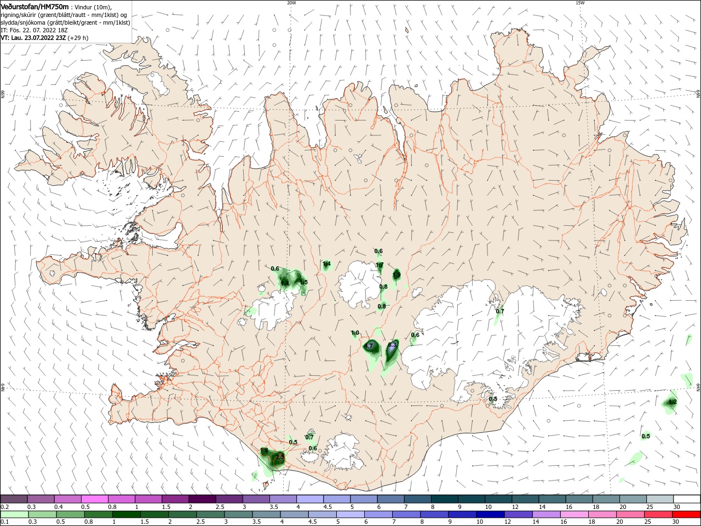
Task: Click the 1.7 precipitation value on the map
Action: click(x=380, y=265)
